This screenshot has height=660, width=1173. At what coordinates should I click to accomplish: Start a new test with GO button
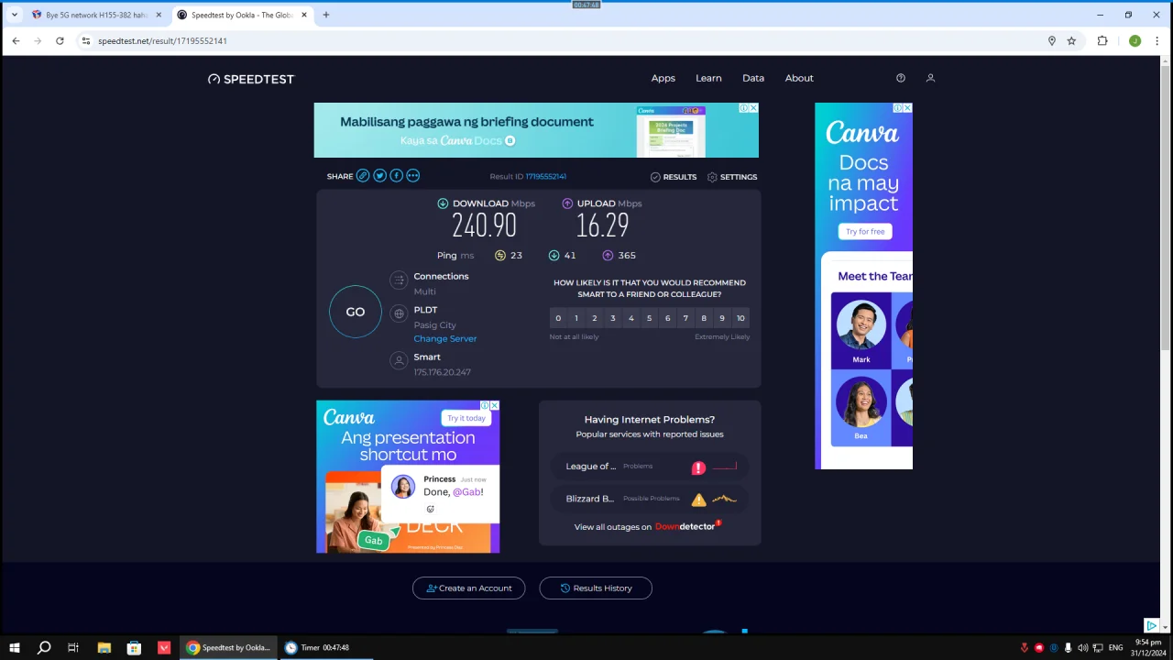point(356,312)
